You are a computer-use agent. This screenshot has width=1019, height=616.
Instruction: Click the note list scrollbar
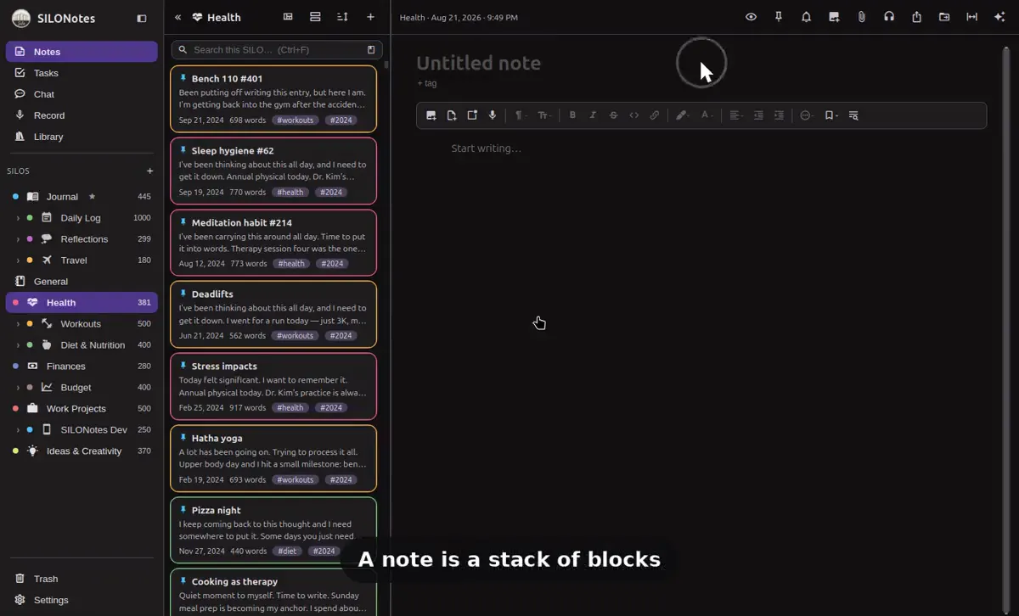coord(386,64)
